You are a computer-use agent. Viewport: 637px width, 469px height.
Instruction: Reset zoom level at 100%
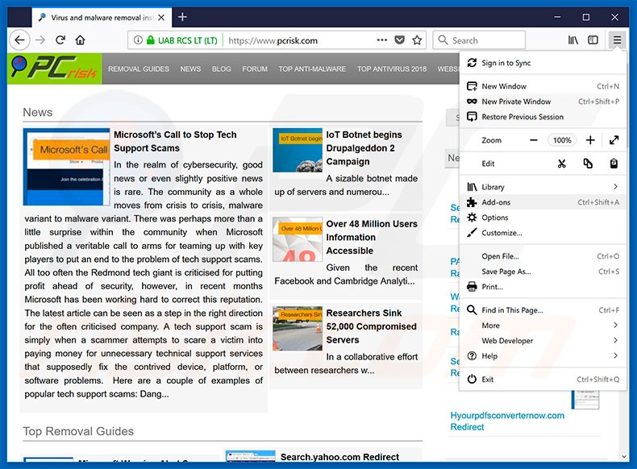tap(562, 140)
